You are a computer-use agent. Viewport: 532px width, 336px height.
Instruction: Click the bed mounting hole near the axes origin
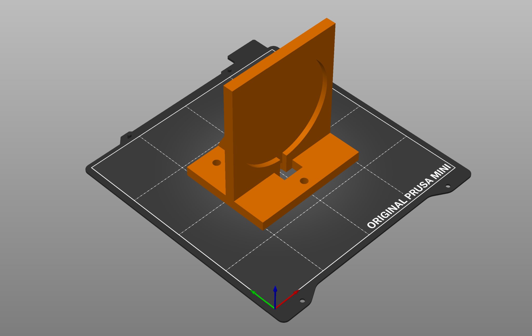click(x=302, y=301)
